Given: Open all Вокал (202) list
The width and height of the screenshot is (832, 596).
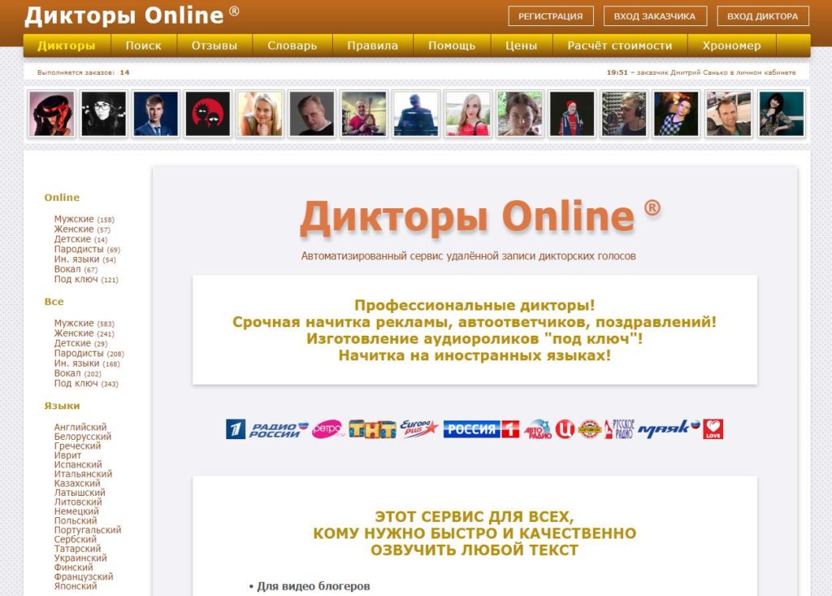Looking at the screenshot, I should point(77,373).
